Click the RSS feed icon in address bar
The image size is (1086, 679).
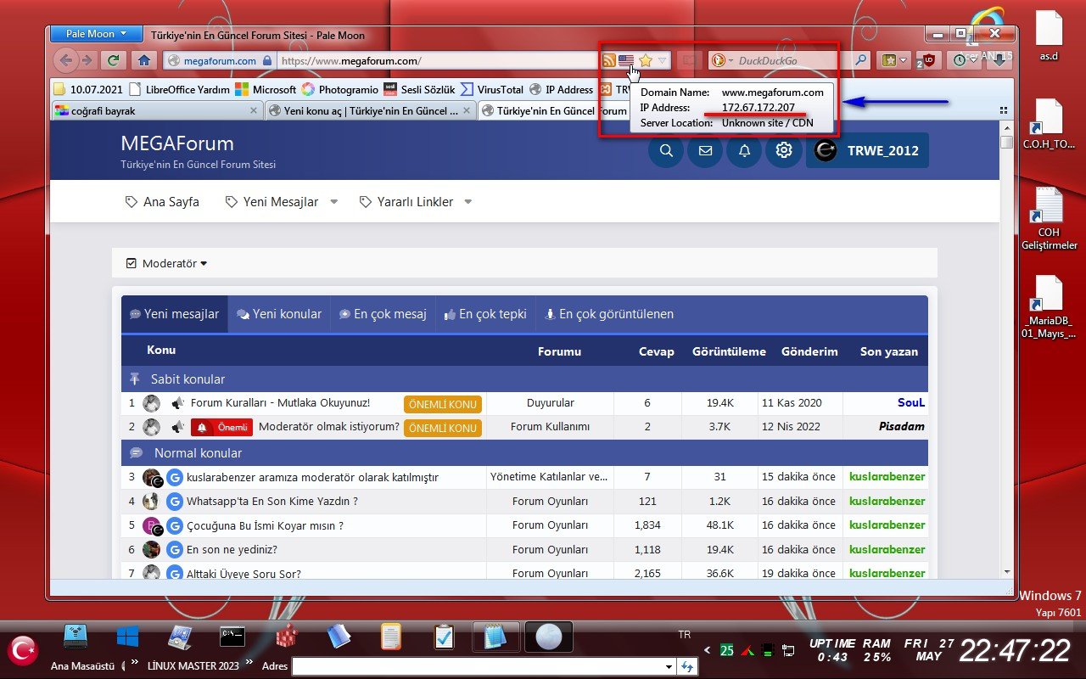coord(608,60)
